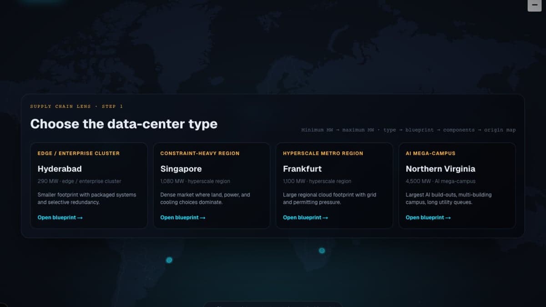Click the Minimum MW to origin map breadcrumb

pyautogui.click(x=409, y=130)
